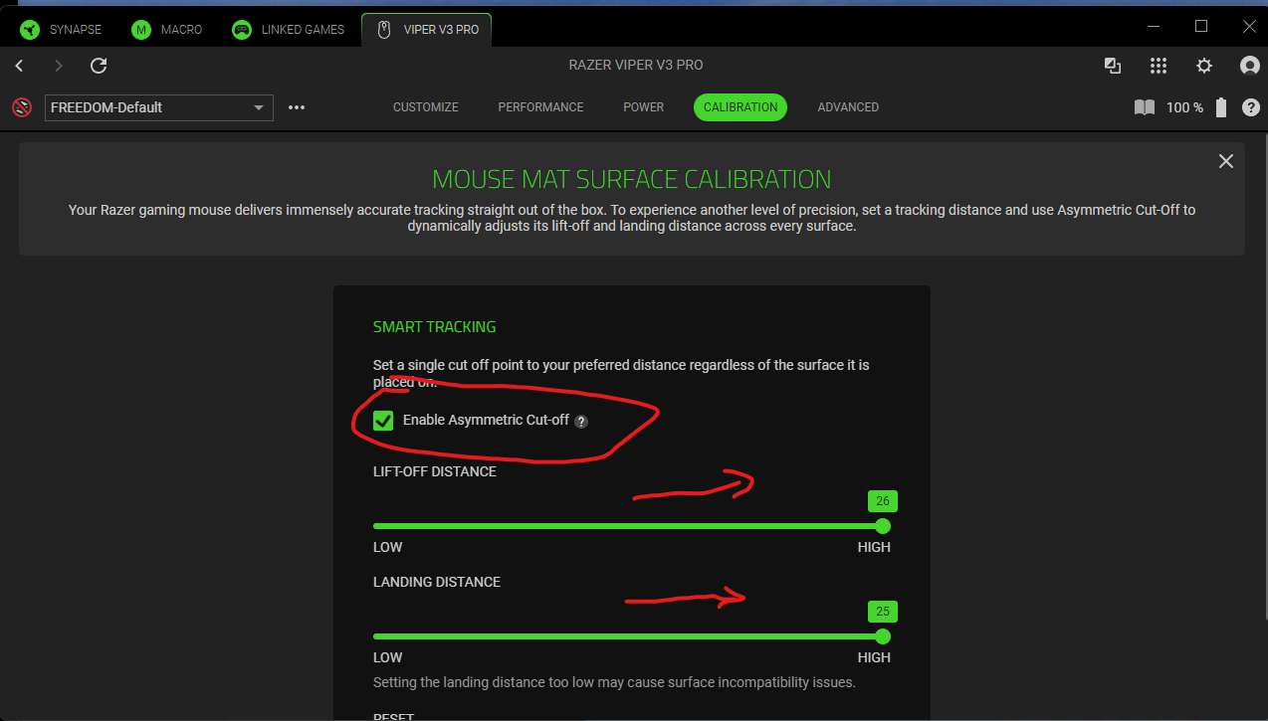The width and height of the screenshot is (1268, 721).
Task: Click the back navigation arrow
Action: click(x=19, y=66)
